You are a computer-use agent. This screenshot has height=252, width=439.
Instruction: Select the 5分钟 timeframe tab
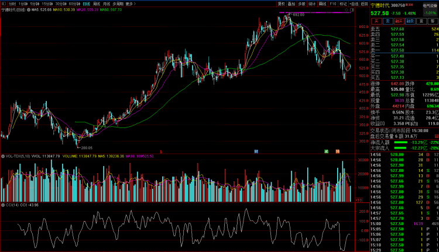pyautogui.click(x=35, y=4)
